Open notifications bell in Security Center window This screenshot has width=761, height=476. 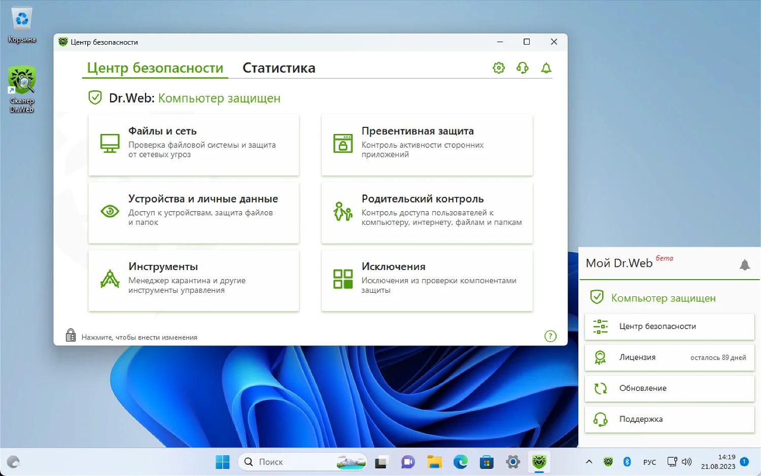coord(546,68)
